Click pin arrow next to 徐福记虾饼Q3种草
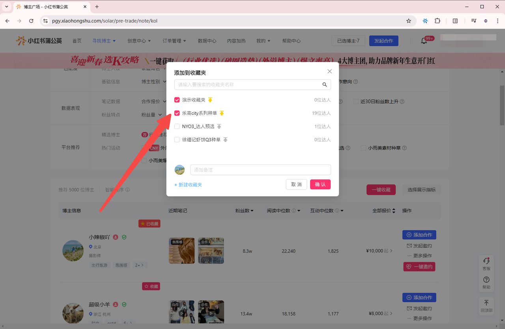Viewport: 505px width, 329px height. (x=226, y=140)
